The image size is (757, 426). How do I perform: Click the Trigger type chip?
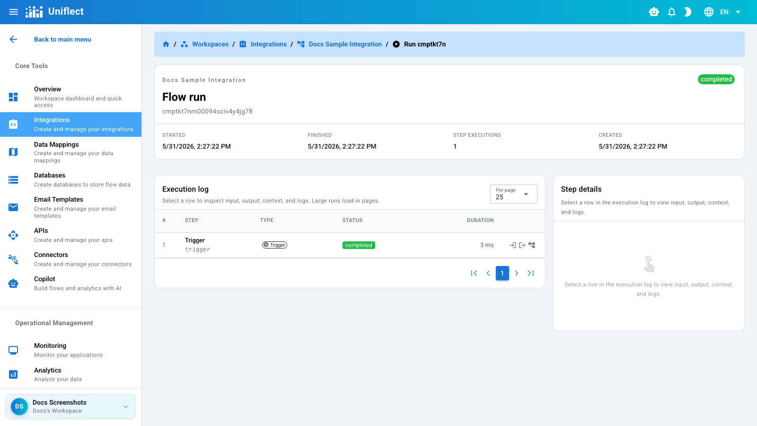[x=274, y=245]
